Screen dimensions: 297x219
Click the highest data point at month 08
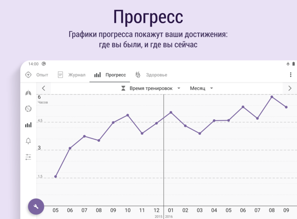pos(272,97)
